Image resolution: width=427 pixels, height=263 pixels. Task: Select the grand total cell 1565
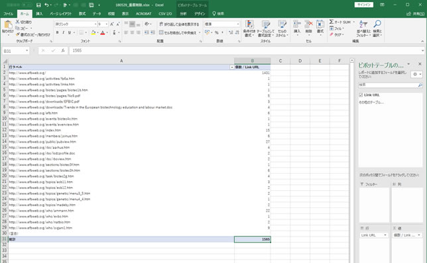pyautogui.click(x=252, y=239)
